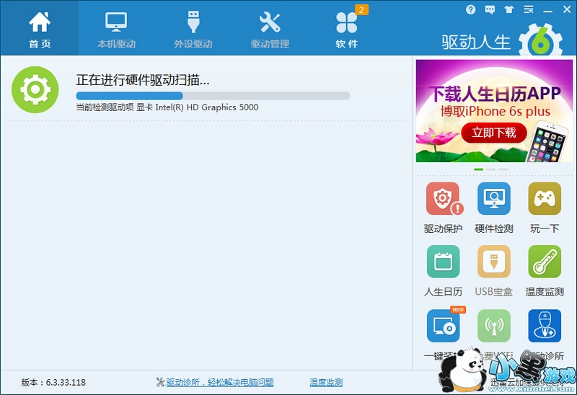This screenshot has width=577, height=395.
Task: Click the 驱动诊所，轻松解决电脑问题 link
Action: pos(220,383)
